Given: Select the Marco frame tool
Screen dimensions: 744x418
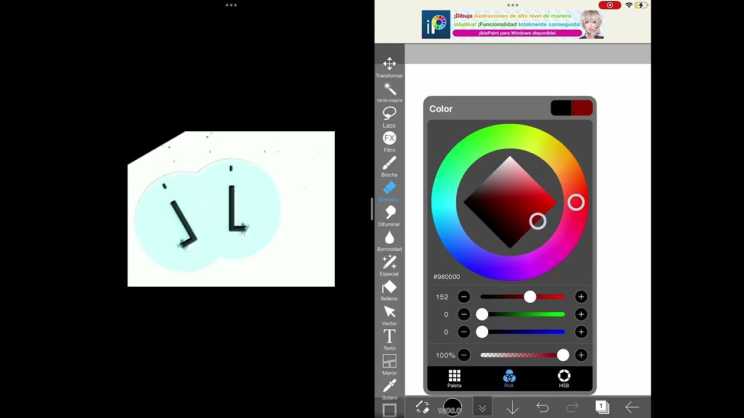Looking at the screenshot, I should tap(389, 365).
